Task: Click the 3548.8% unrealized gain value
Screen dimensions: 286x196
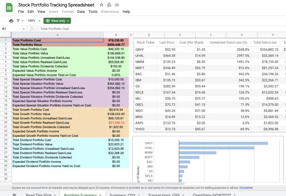Action: pos(243,49)
